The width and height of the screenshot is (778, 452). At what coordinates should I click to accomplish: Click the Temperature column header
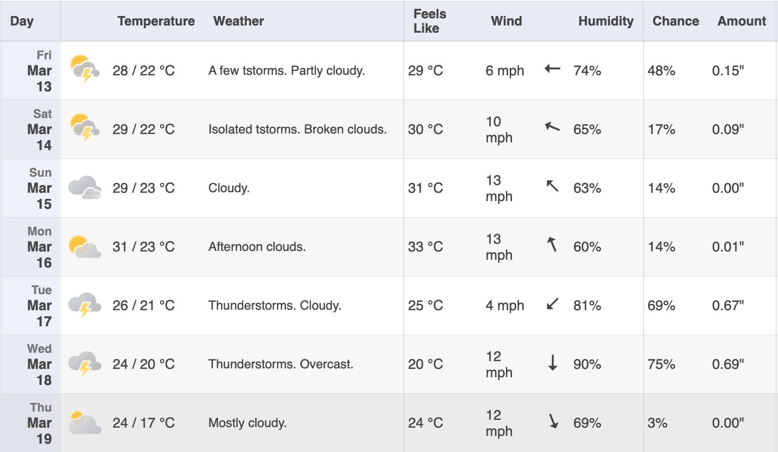click(156, 21)
